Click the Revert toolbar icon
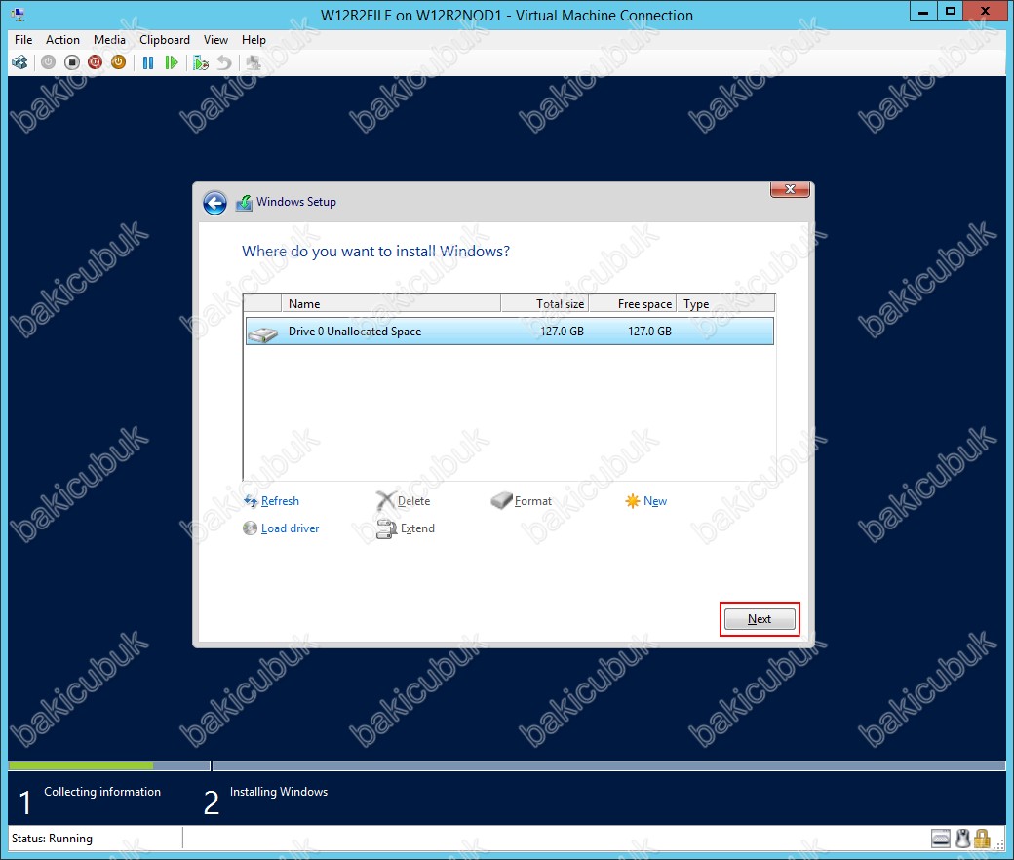Viewport: 1014px width, 860px height. pyautogui.click(x=223, y=62)
